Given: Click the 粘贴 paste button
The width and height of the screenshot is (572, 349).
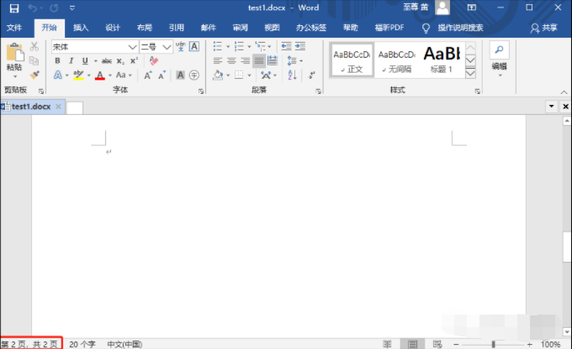Looking at the screenshot, I should (x=14, y=60).
